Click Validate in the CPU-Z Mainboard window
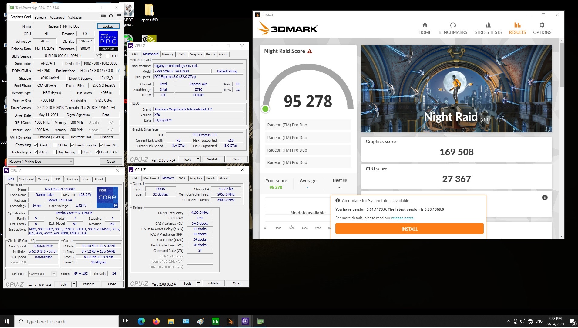Screen dimensions: 578x328 213,159
